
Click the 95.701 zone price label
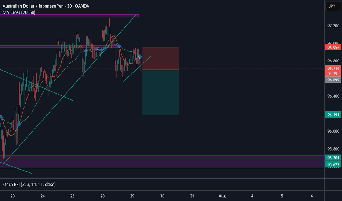pyautogui.click(x=333, y=158)
